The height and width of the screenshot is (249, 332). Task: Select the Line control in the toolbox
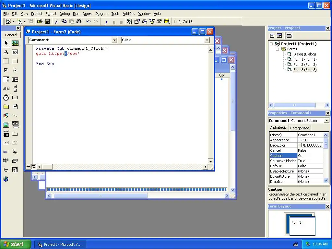[15, 116]
